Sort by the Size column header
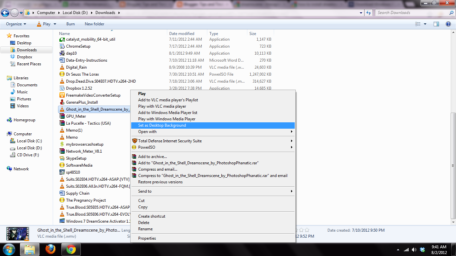This screenshot has width=456, height=256. tap(253, 34)
